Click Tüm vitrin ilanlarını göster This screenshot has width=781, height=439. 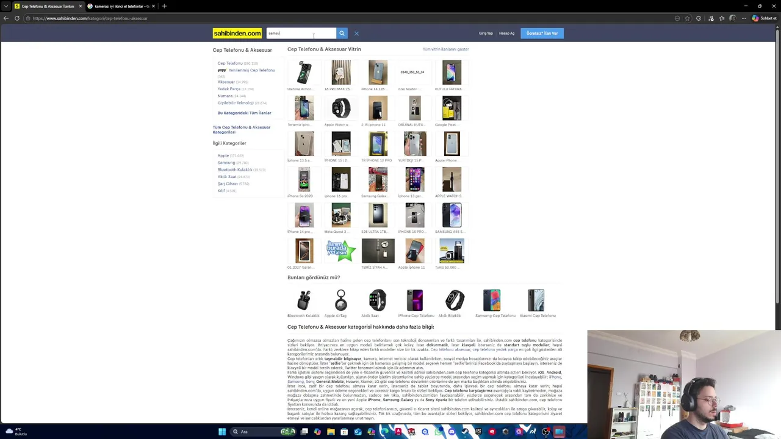coord(445,49)
